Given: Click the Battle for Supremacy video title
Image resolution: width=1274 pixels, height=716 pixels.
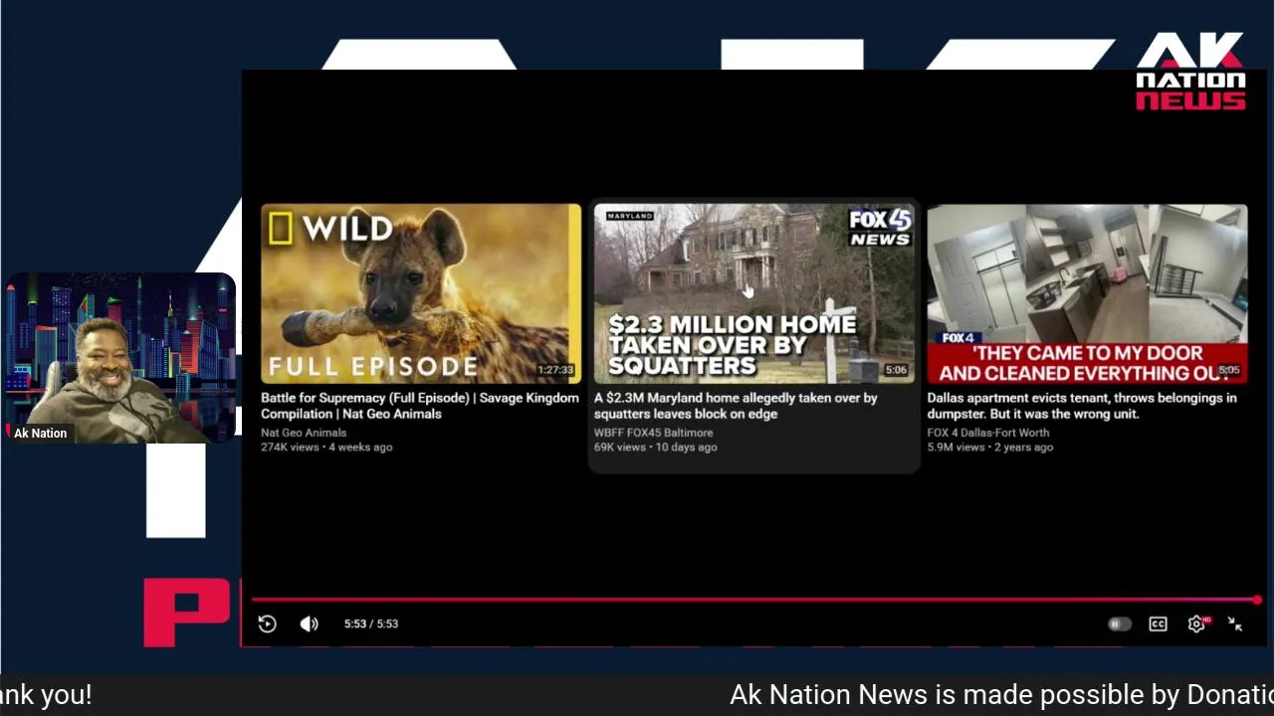Looking at the screenshot, I should pos(419,406).
